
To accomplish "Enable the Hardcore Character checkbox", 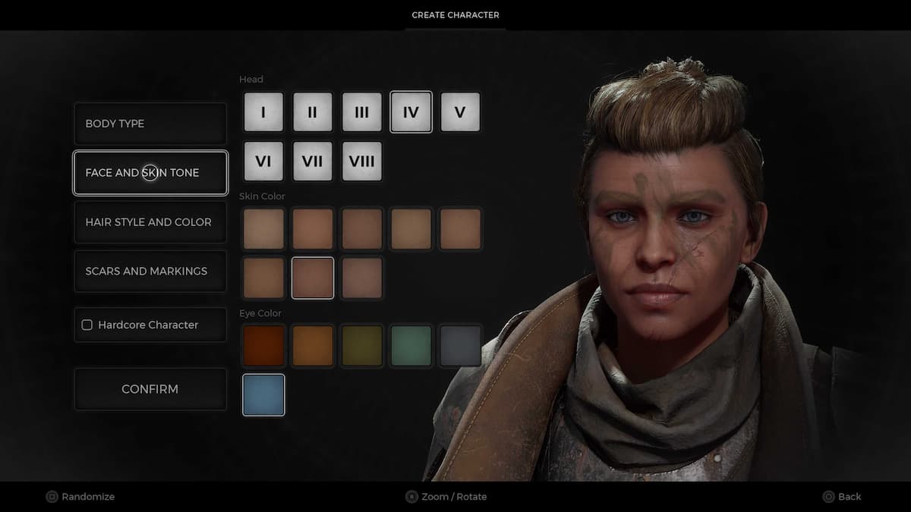I will click(87, 325).
